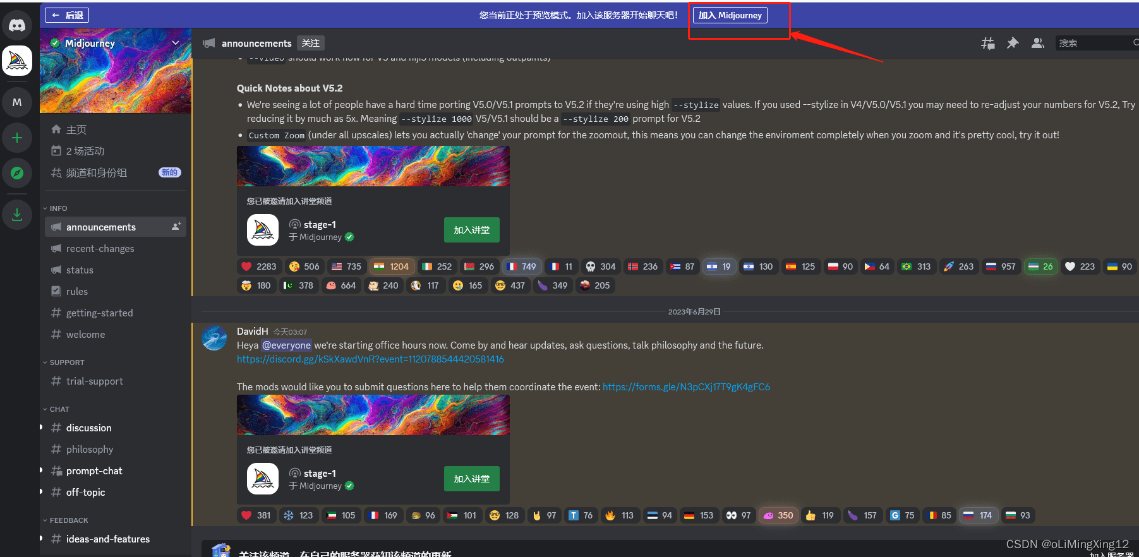Open the welcome channel
Screen dimensions: 1139x557
click(x=116, y=334)
